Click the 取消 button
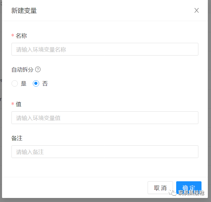The width and height of the screenshot is (211, 202). tap(160, 188)
